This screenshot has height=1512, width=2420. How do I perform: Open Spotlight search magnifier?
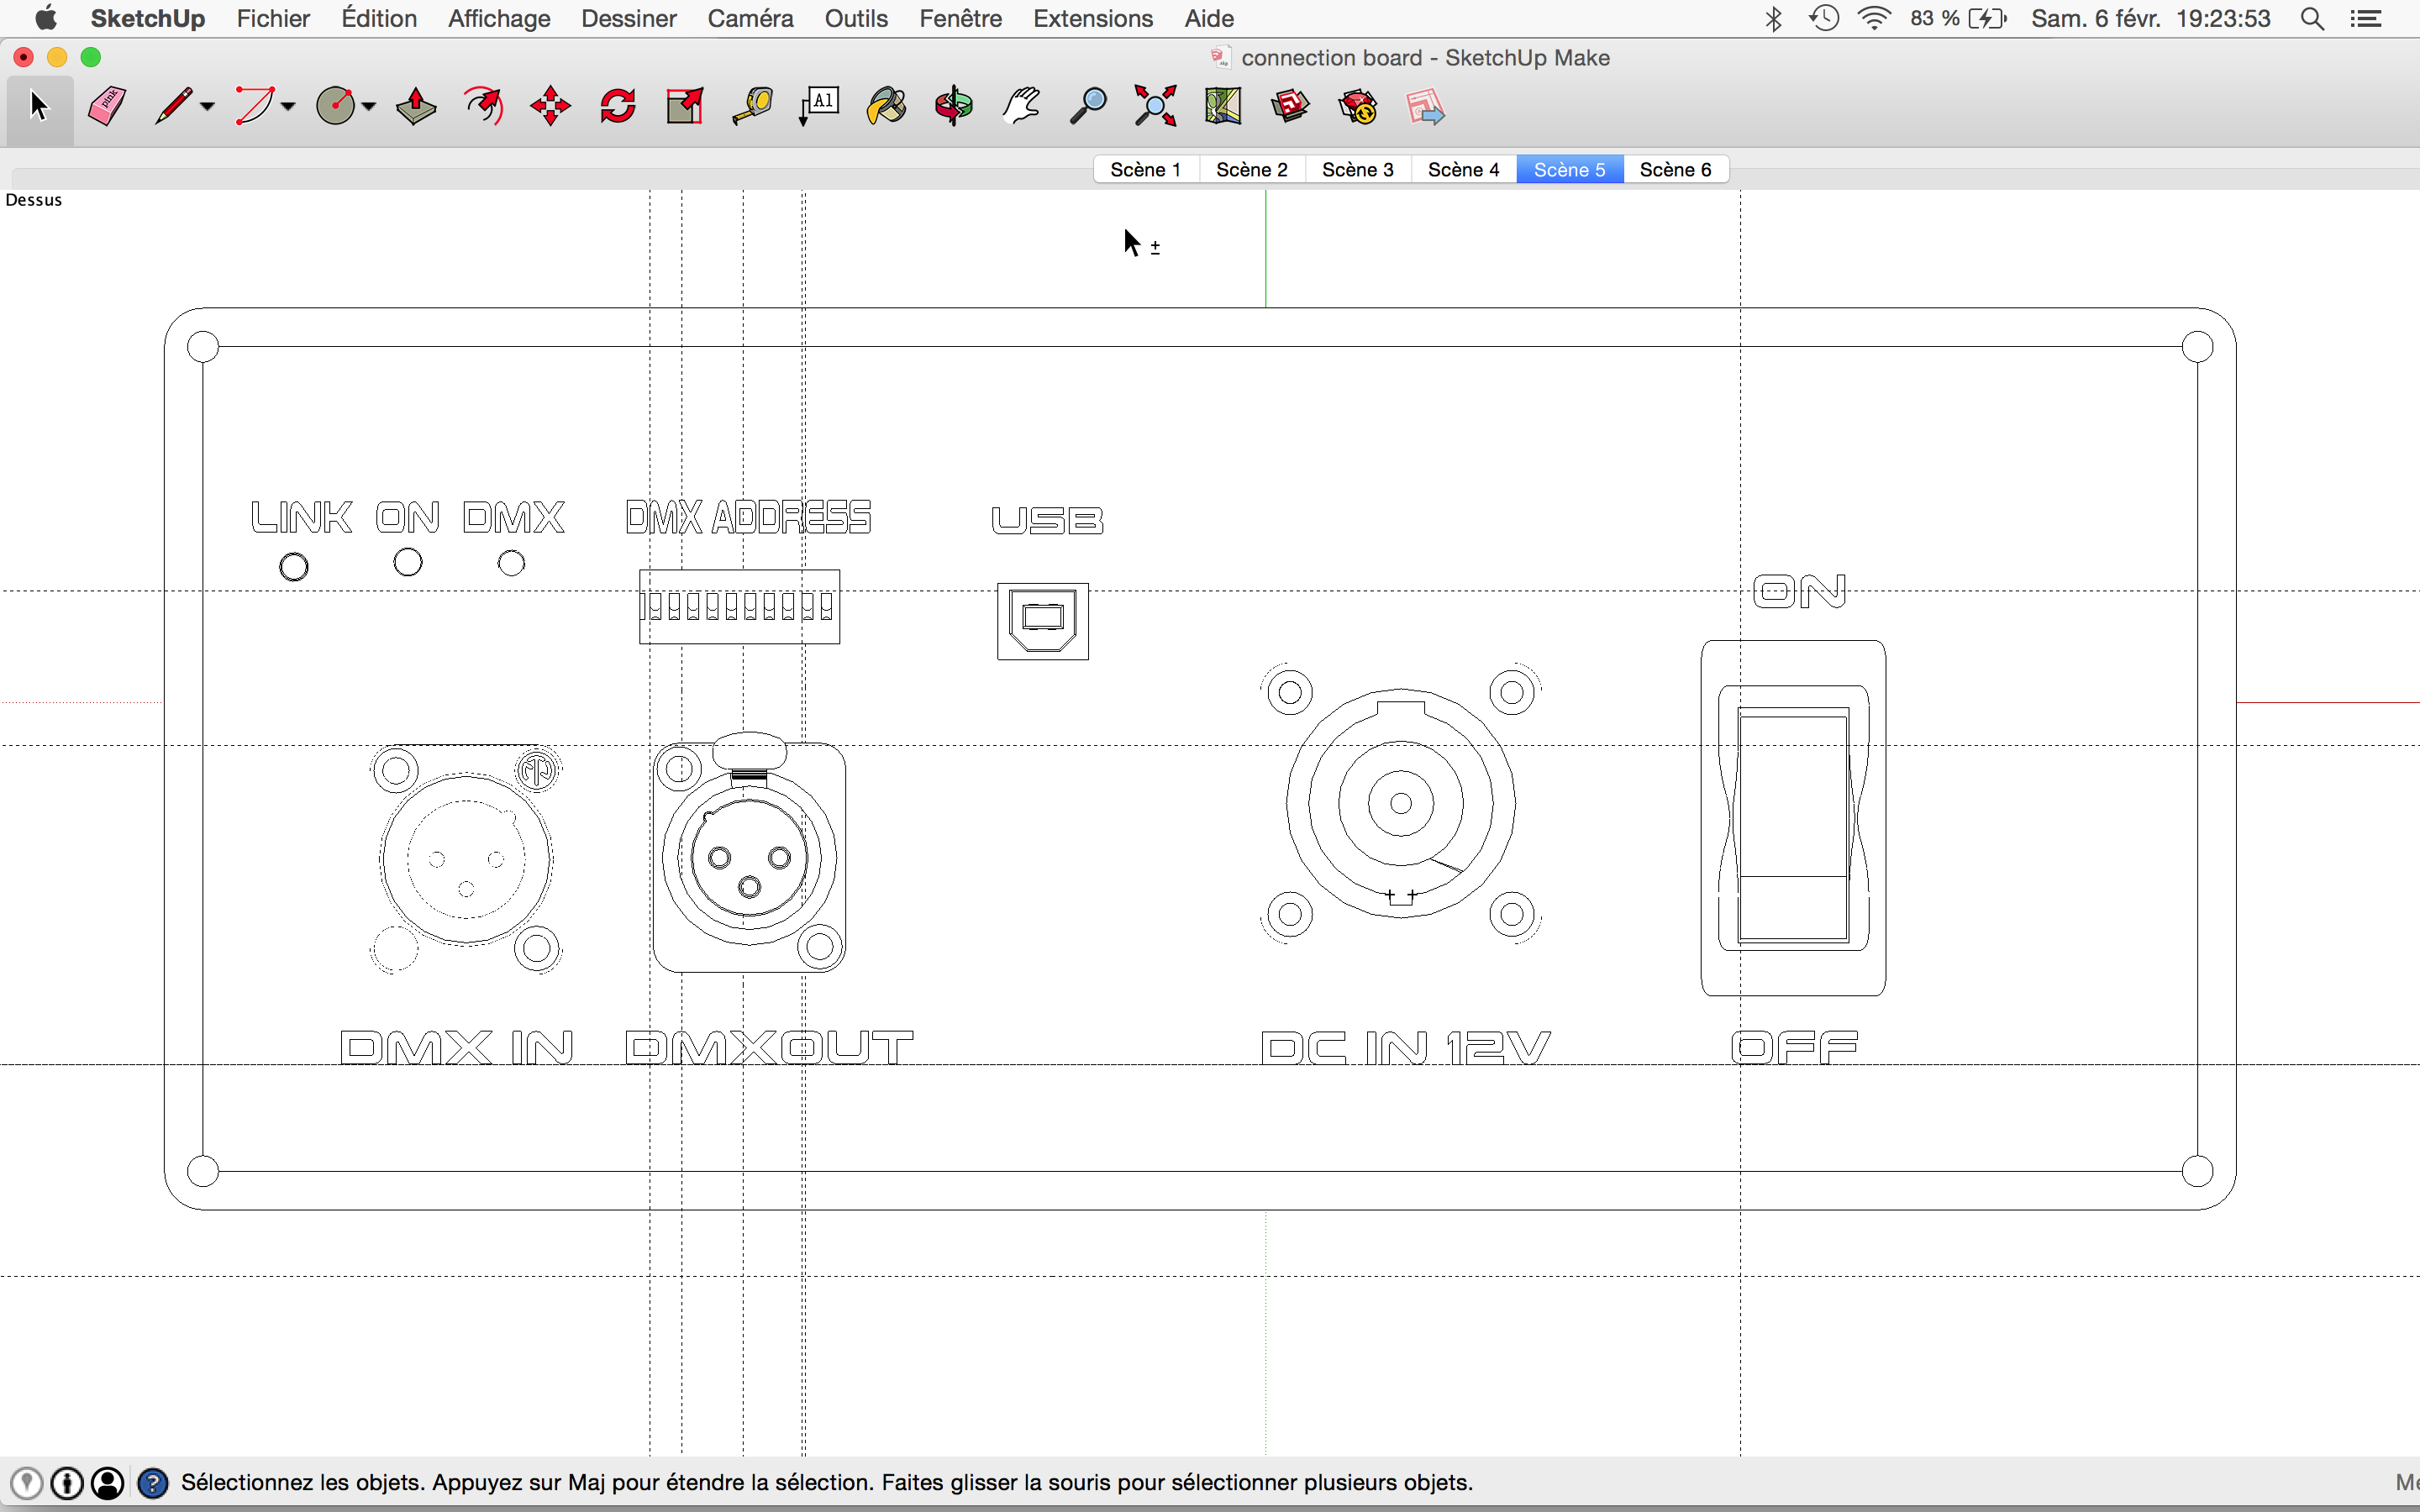2312,18
